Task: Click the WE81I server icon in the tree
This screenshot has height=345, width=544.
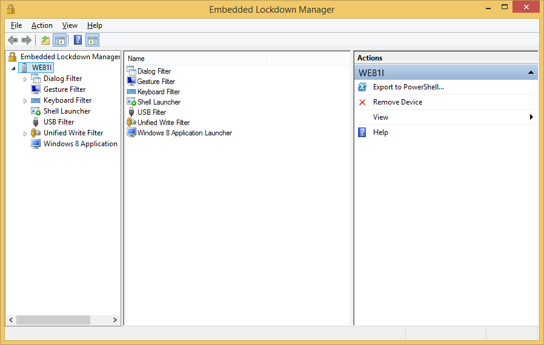Action: [x=24, y=68]
